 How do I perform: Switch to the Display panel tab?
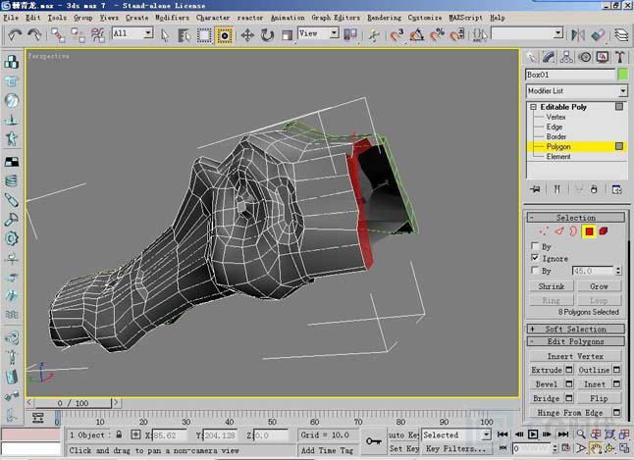pyautogui.click(x=603, y=57)
